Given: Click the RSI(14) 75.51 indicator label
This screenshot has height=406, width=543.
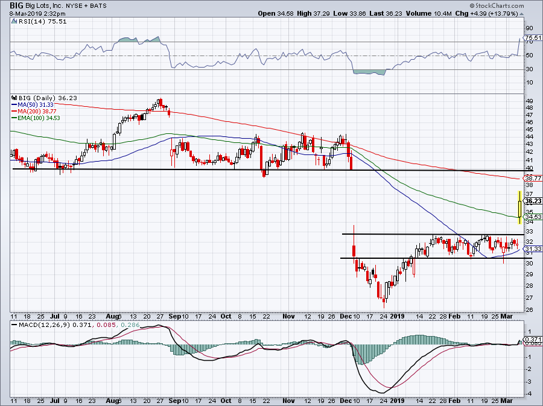Looking at the screenshot, I should (42, 22).
